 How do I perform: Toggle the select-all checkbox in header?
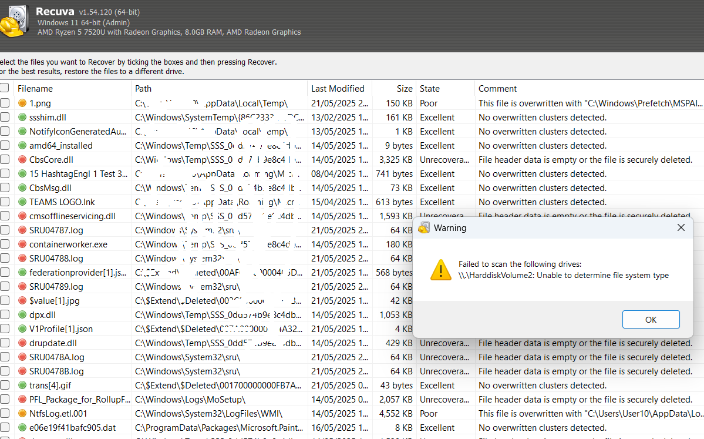pyautogui.click(x=5, y=88)
